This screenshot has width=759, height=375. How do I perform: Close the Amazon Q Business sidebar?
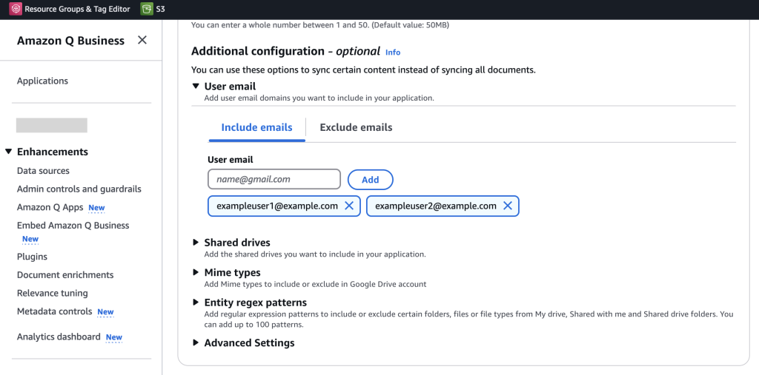142,40
